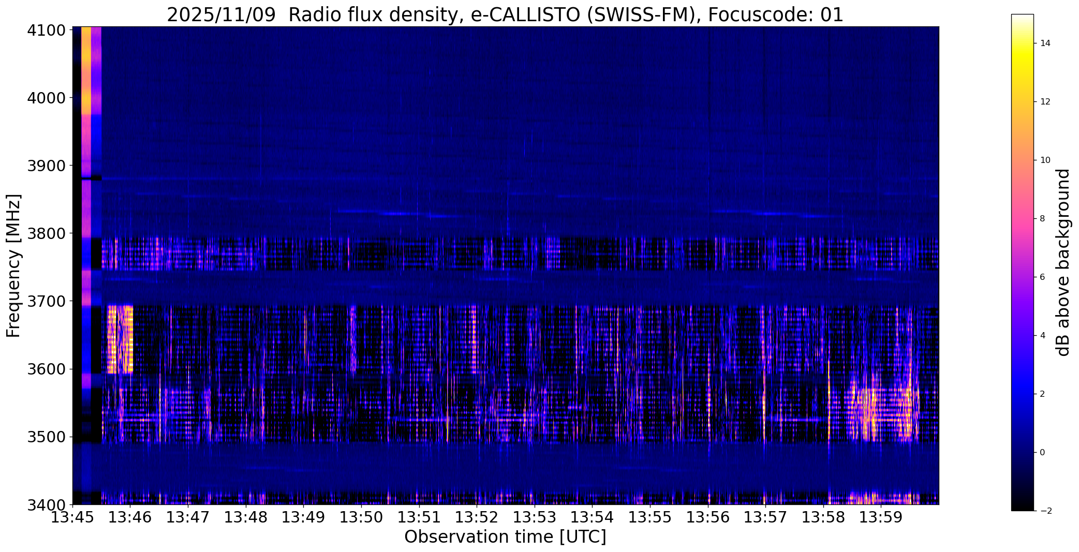Click the 13:52 time tick label
This screenshot has width=1079, height=552.
(x=477, y=517)
